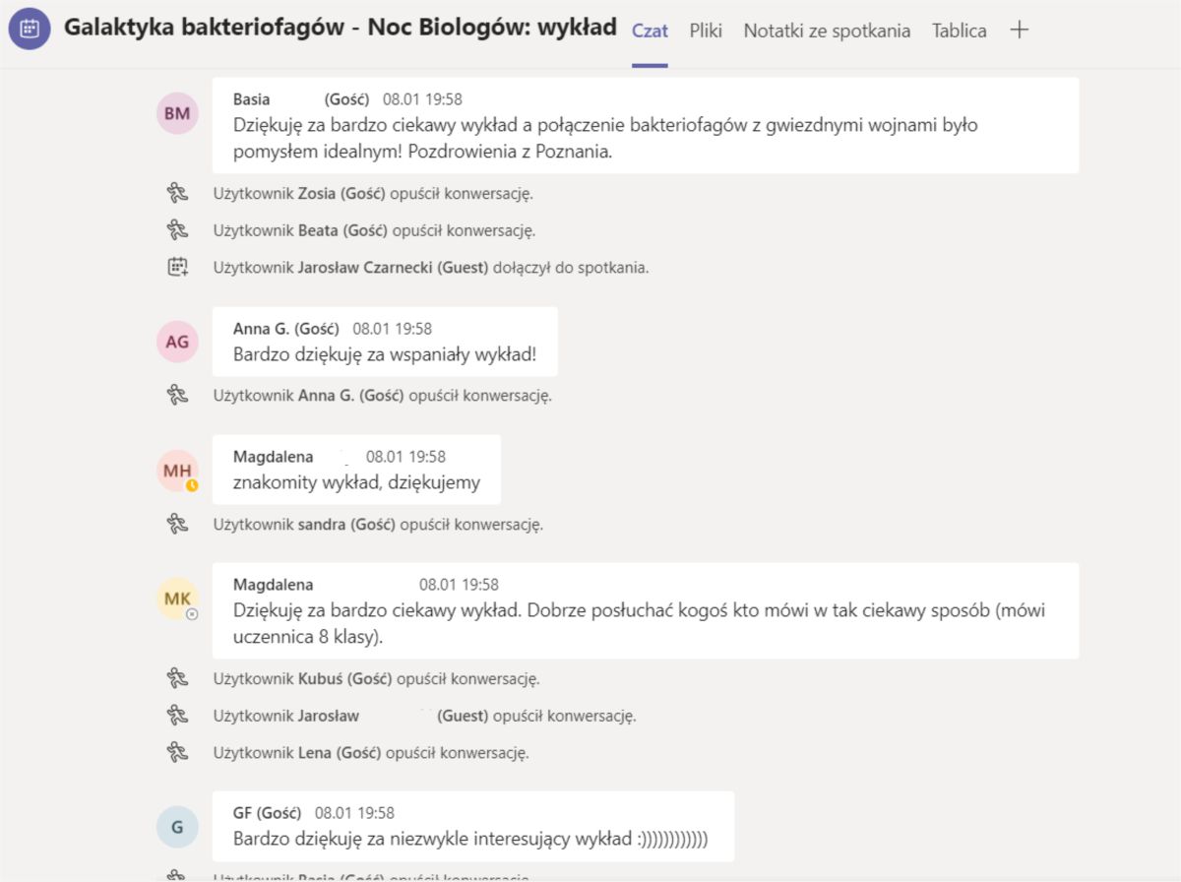Viewport: 1181px width, 882px height.
Task: Click Anna G. sender name on message
Action: pyautogui.click(x=285, y=329)
